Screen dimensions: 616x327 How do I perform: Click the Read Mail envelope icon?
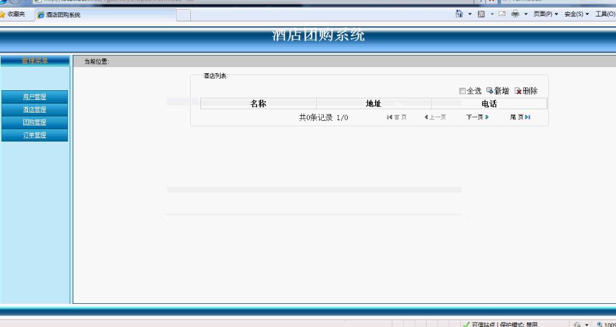click(x=502, y=13)
